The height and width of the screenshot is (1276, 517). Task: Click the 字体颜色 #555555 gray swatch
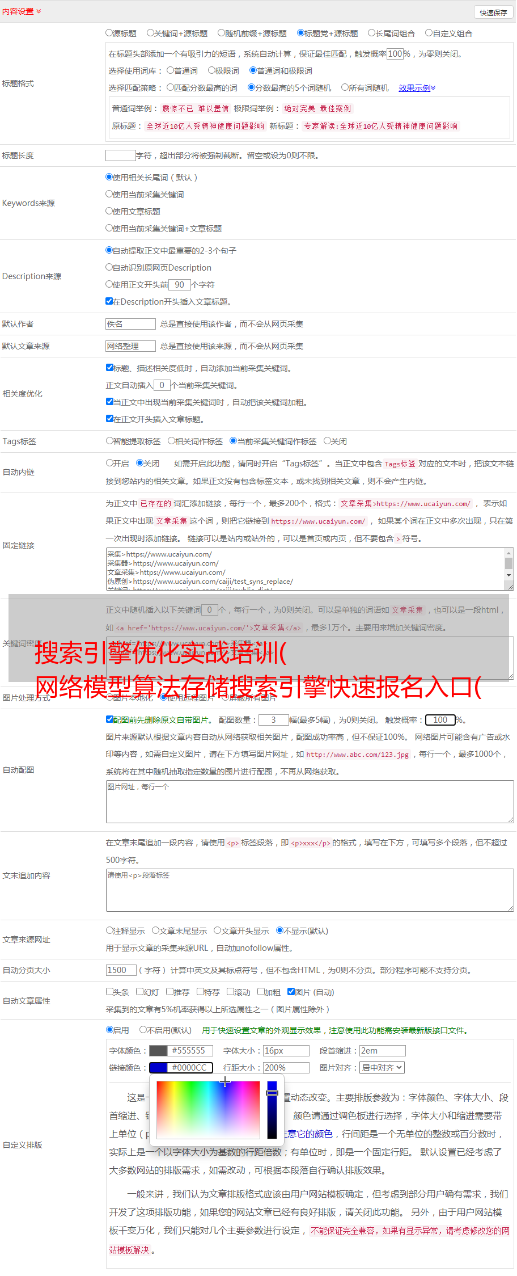coord(158,1051)
